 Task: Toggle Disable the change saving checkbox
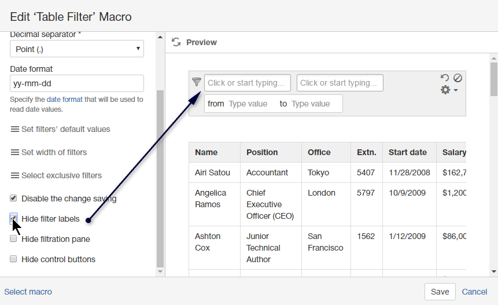tap(13, 199)
